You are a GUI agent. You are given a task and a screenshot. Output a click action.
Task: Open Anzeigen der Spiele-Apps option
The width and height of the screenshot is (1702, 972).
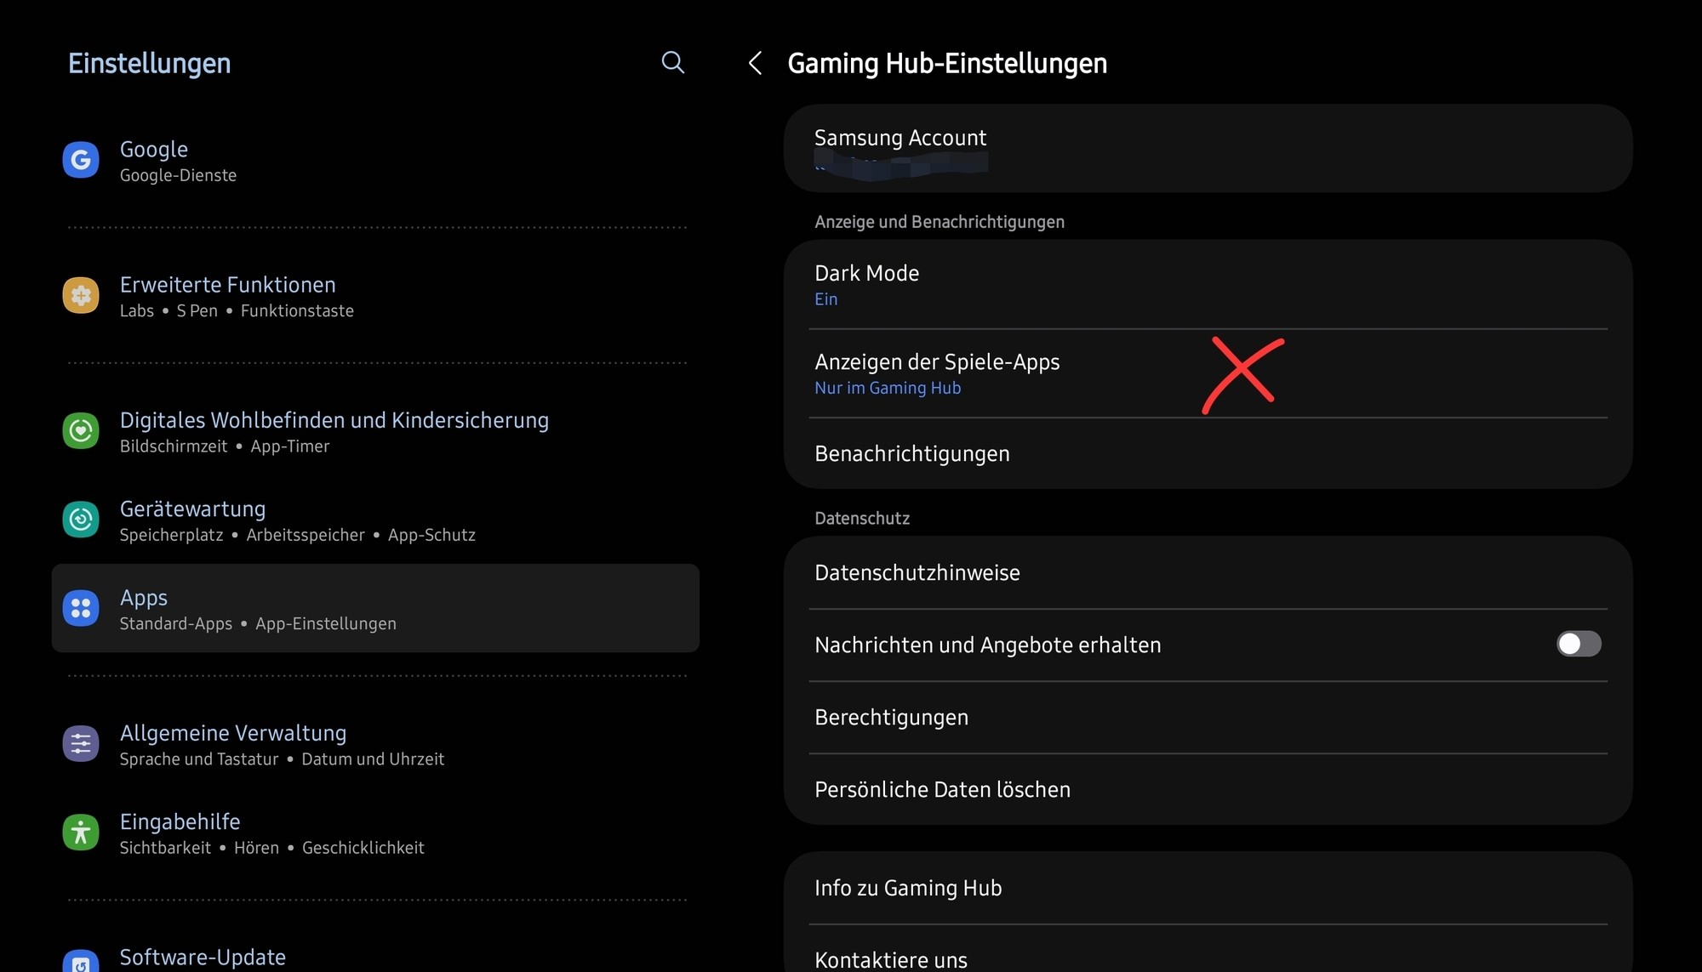coord(936,373)
